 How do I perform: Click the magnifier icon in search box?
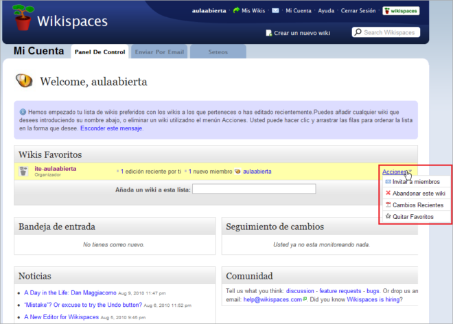[x=358, y=32]
